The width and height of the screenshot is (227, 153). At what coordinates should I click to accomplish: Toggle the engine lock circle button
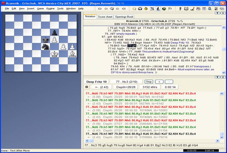coord(87,87)
